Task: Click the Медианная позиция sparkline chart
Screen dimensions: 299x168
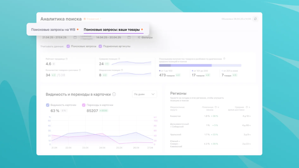Action: point(131,74)
